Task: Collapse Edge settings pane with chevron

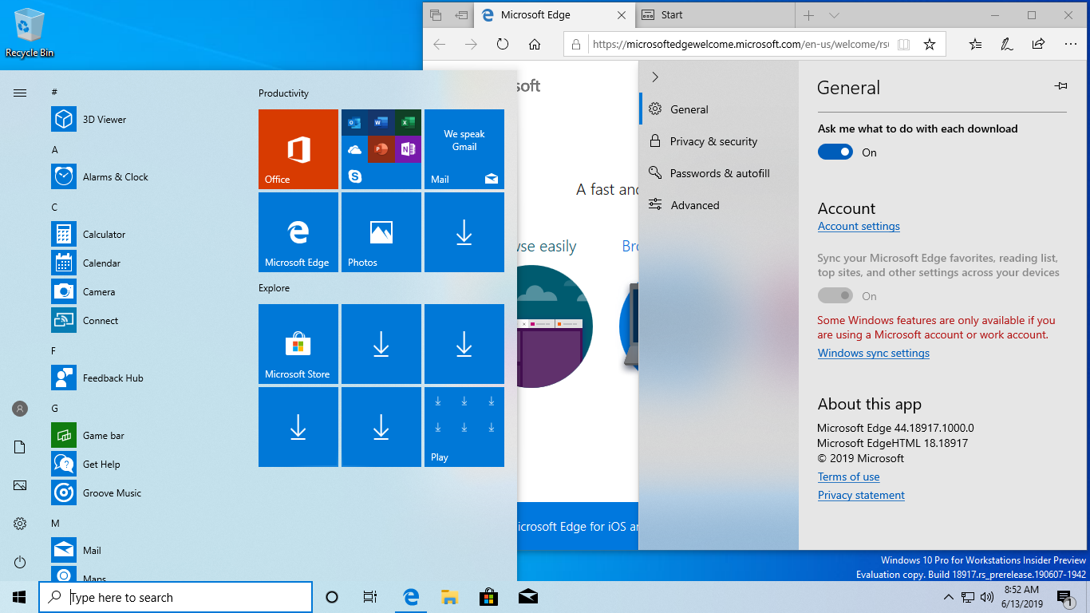Action: 655,77
